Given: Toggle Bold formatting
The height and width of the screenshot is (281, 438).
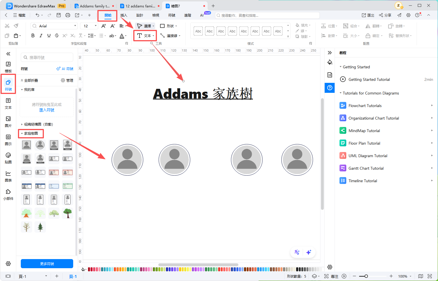Looking at the screenshot, I should click(x=33, y=36).
